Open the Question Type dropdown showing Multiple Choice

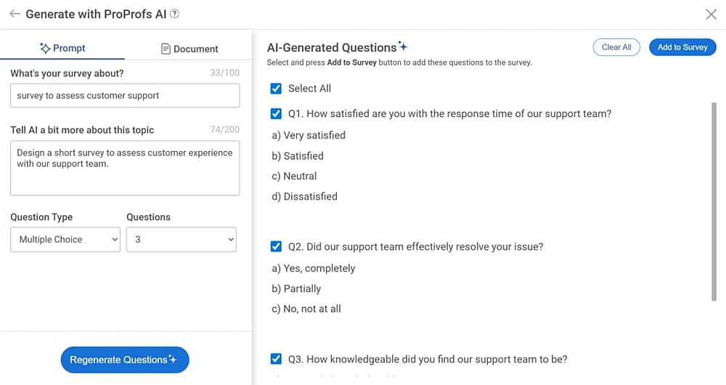click(65, 240)
